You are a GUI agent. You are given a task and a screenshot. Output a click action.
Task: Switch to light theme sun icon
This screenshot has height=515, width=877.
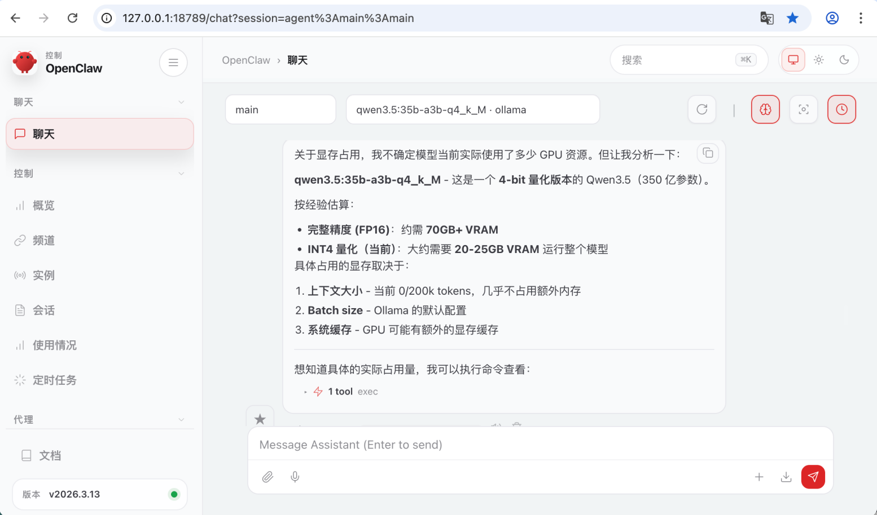[819, 60]
